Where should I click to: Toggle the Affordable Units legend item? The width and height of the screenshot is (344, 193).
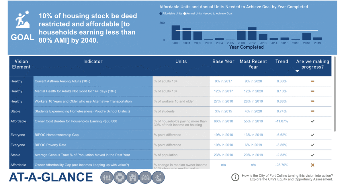point(170,13)
